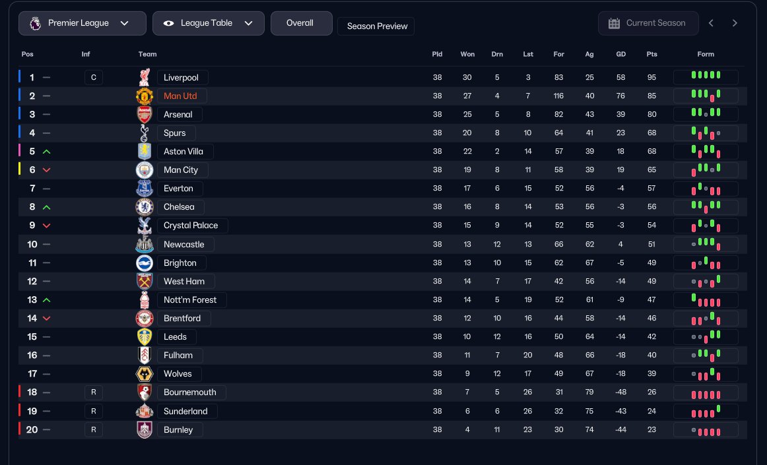This screenshot has height=465, width=767.
Task: Open the Brighton club badge
Action: [145, 263]
